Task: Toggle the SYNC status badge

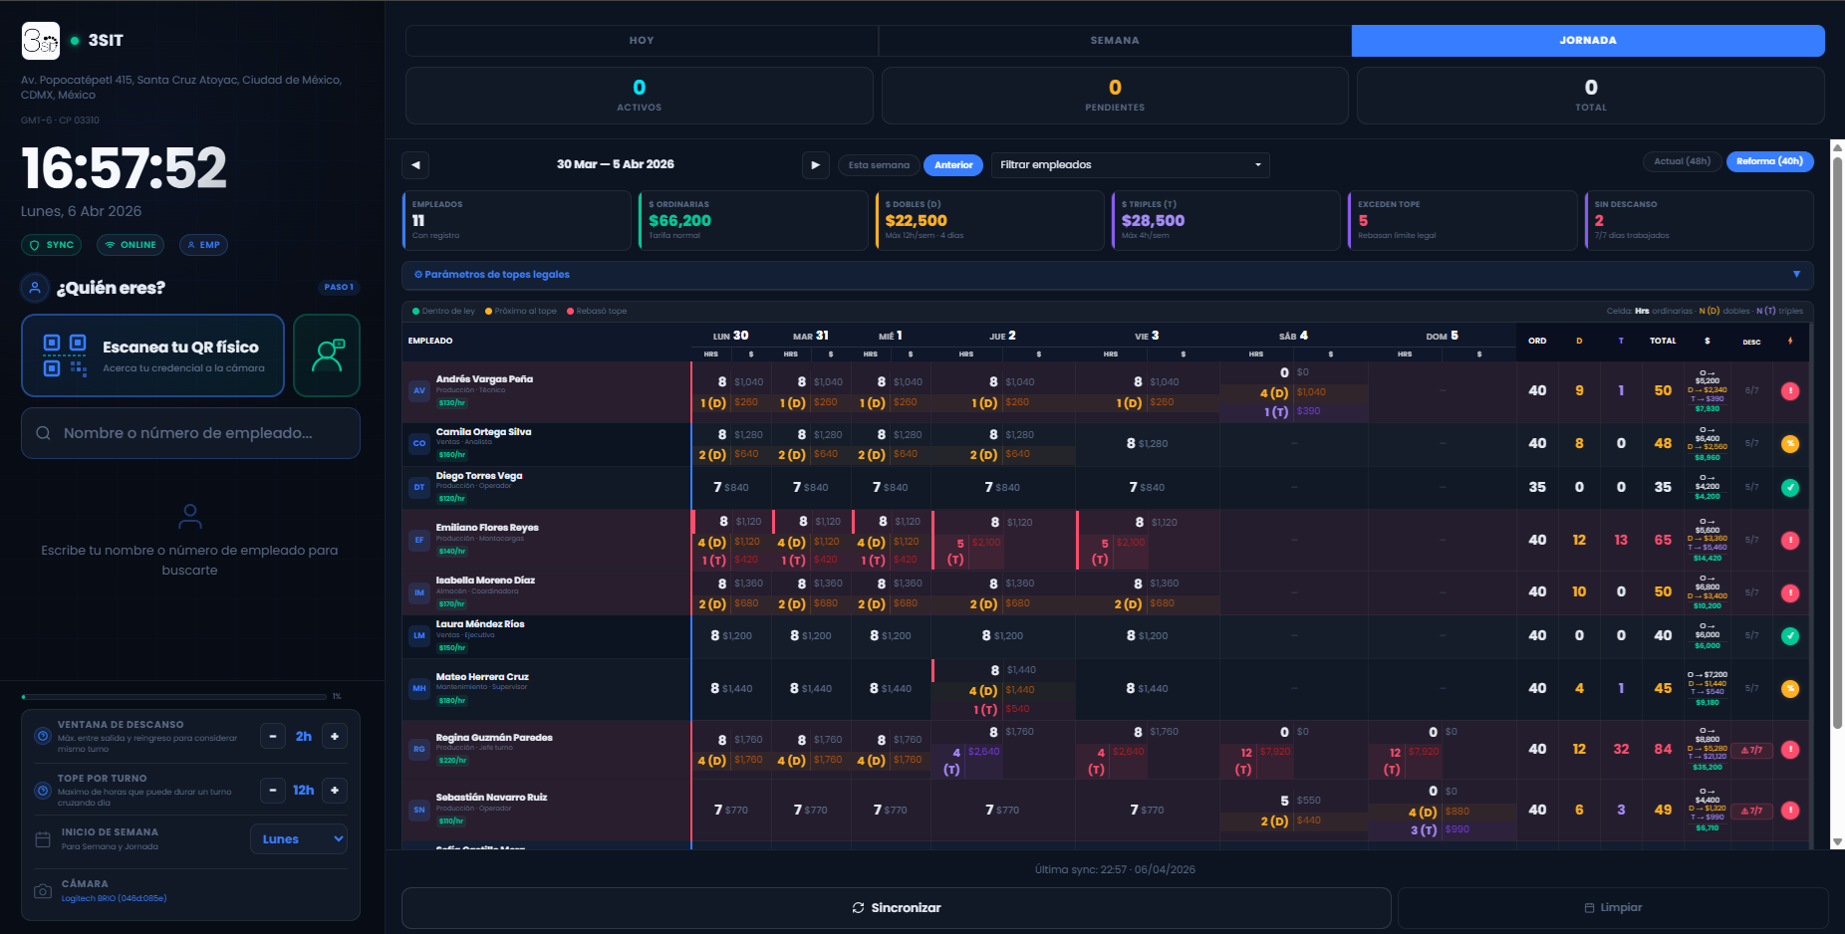Action: pyautogui.click(x=52, y=245)
